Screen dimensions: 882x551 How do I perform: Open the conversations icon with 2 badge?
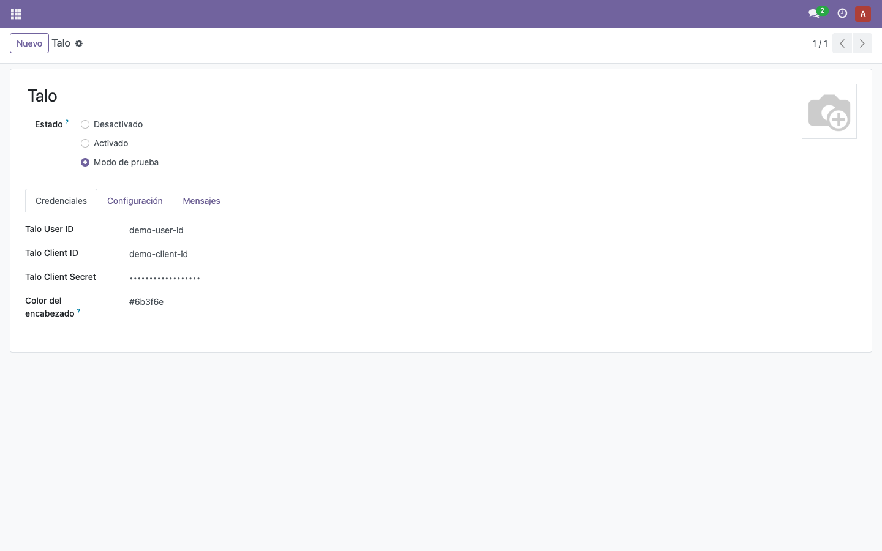[817, 13]
